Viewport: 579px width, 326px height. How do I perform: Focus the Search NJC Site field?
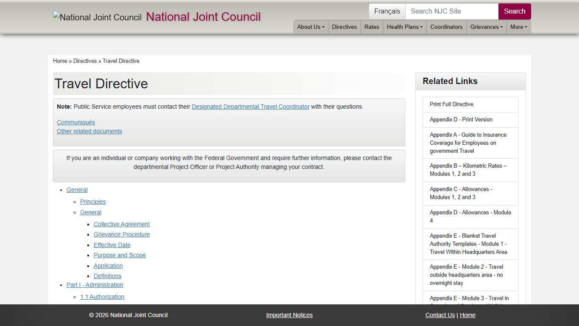[x=451, y=11]
